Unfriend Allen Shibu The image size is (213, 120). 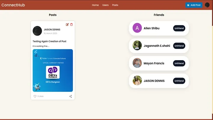click(179, 28)
